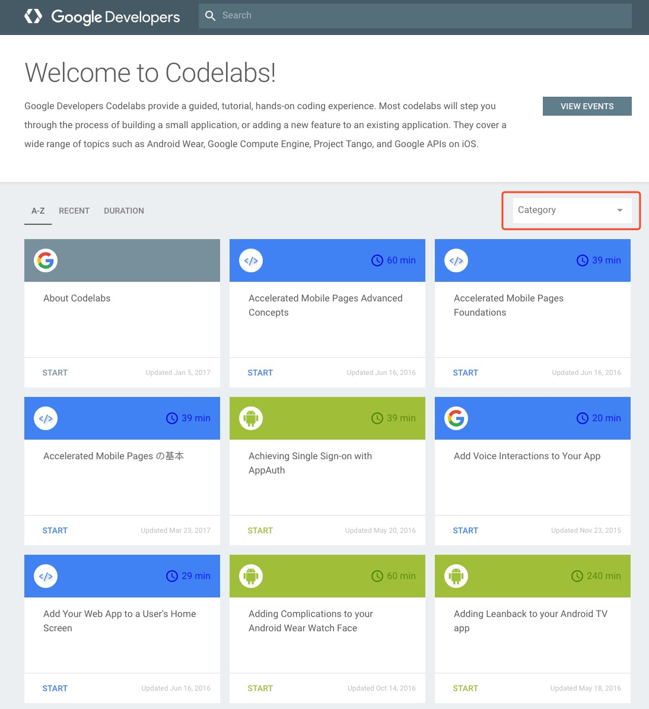
Task: Click Android icon on Adding Complications card
Action: point(251,576)
